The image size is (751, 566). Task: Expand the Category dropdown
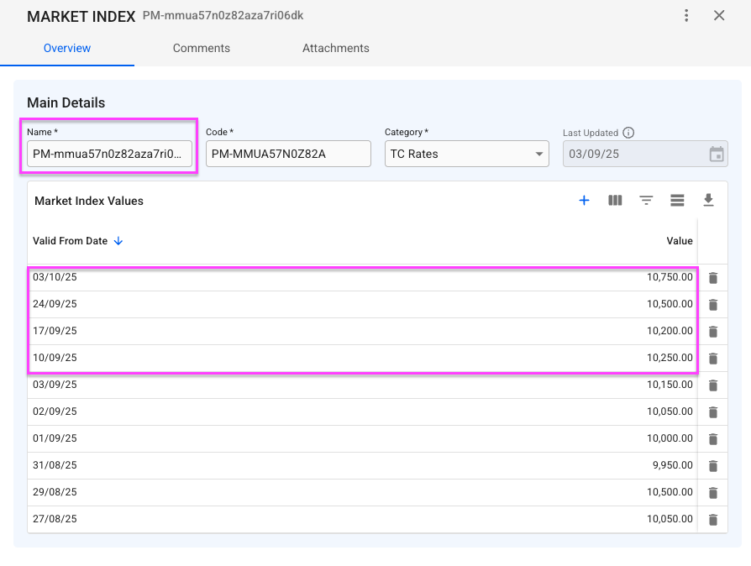point(538,155)
